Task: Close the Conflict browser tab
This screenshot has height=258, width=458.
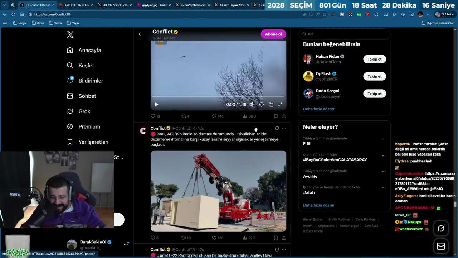Action: click(x=53, y=5)
